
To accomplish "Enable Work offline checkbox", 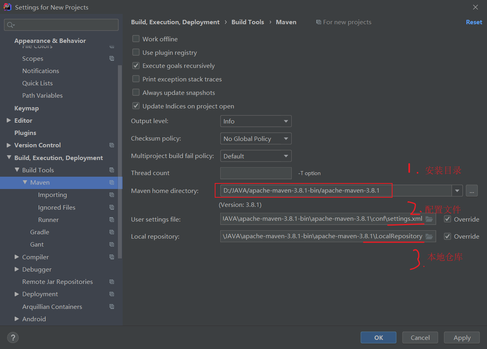I will 136,39.
